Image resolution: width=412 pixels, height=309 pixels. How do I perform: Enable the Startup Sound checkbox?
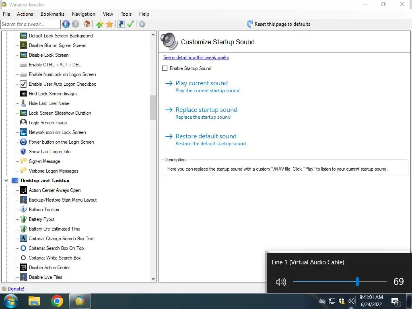point(165,68)
